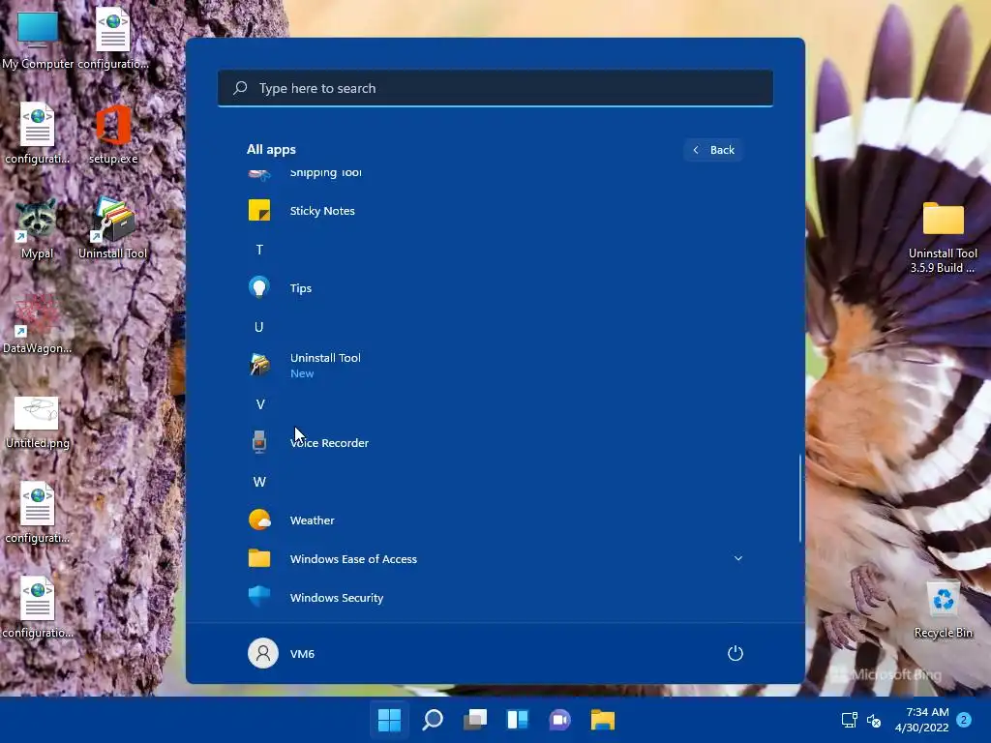Select Mypal raccoon desktop shortcut
991x743 pixels.
(37, 228)
